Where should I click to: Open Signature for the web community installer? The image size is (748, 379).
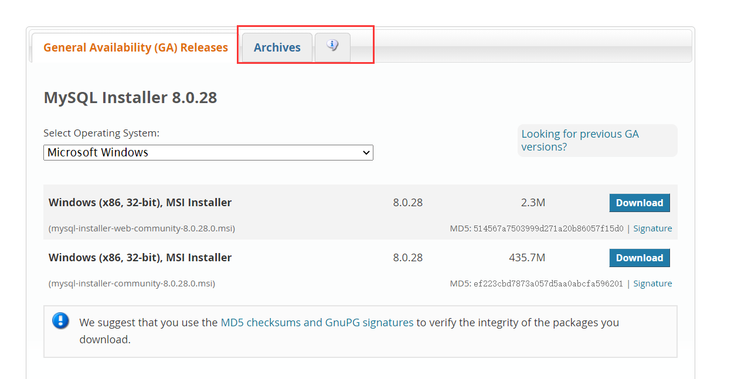point(652,228)
